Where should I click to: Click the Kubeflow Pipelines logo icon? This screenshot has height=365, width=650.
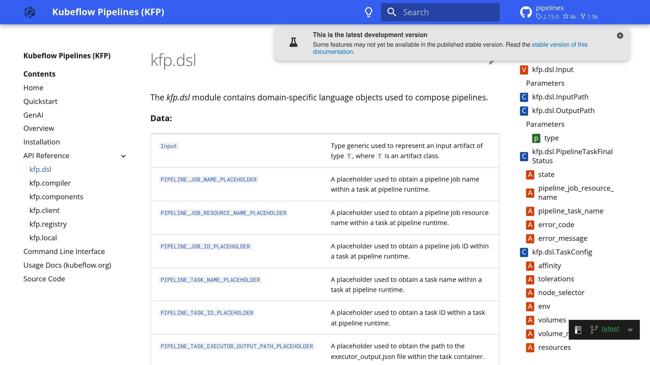[x=30, y=12]
